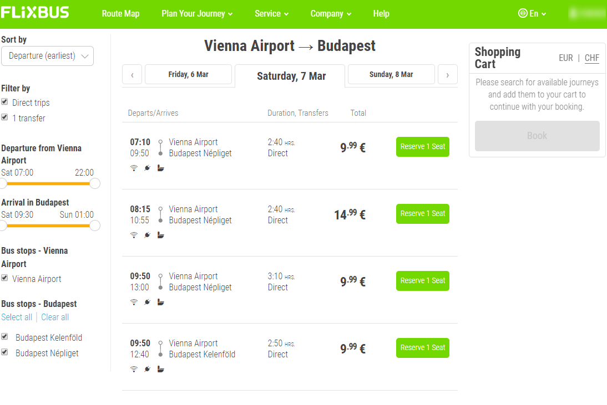This screenshot has height=405, width=607.
Task: Uncheck the Budapest Kelenföld bus stop
Action: click(4, 336)
